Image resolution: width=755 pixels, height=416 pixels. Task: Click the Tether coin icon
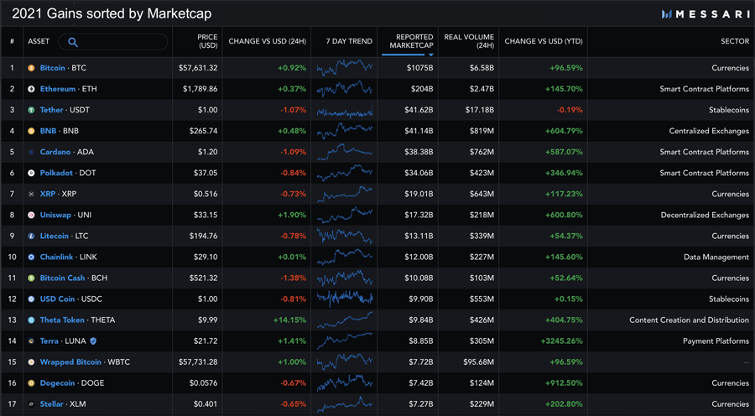click(32, 110)
